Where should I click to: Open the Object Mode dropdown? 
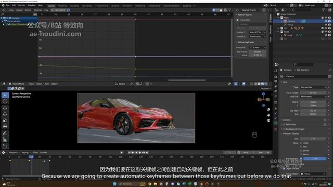pyautogui.click(x=18, y=84)
